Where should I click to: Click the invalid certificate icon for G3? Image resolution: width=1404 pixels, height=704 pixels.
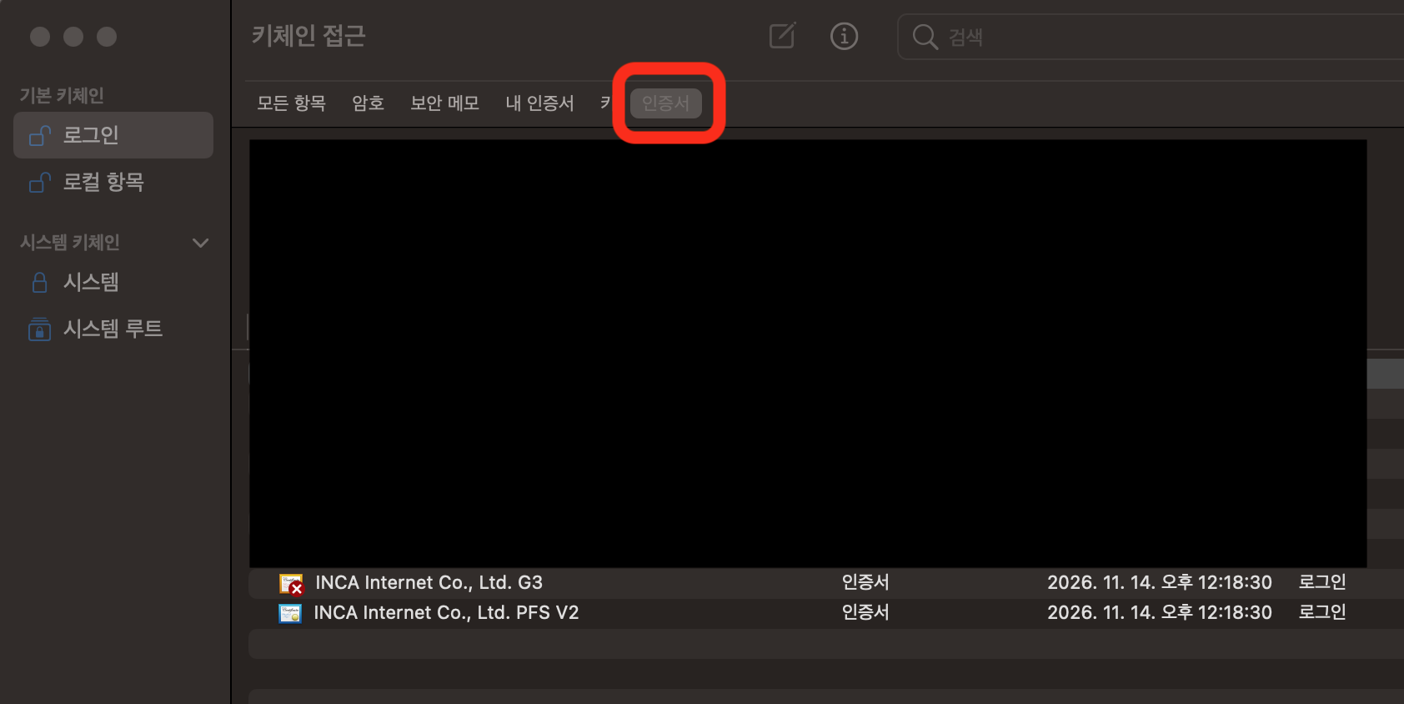tap(291, 584)
